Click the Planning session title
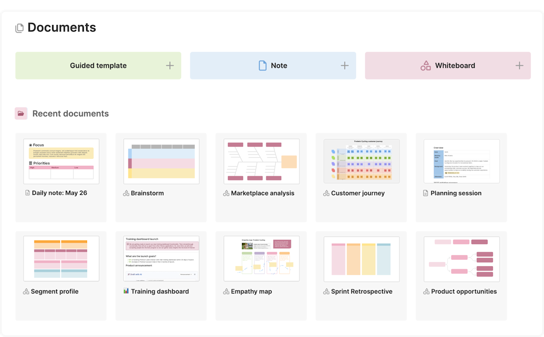This screenshot has height=337, width=544. [x=456, y=193]
